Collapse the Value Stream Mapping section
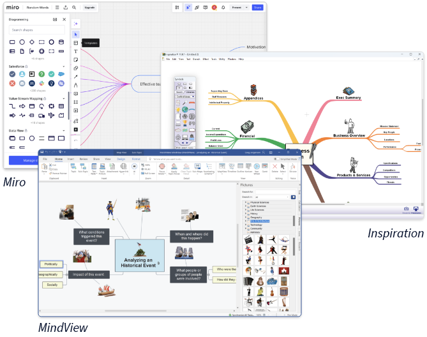The image size is (427, 337). tap(64, 98)
